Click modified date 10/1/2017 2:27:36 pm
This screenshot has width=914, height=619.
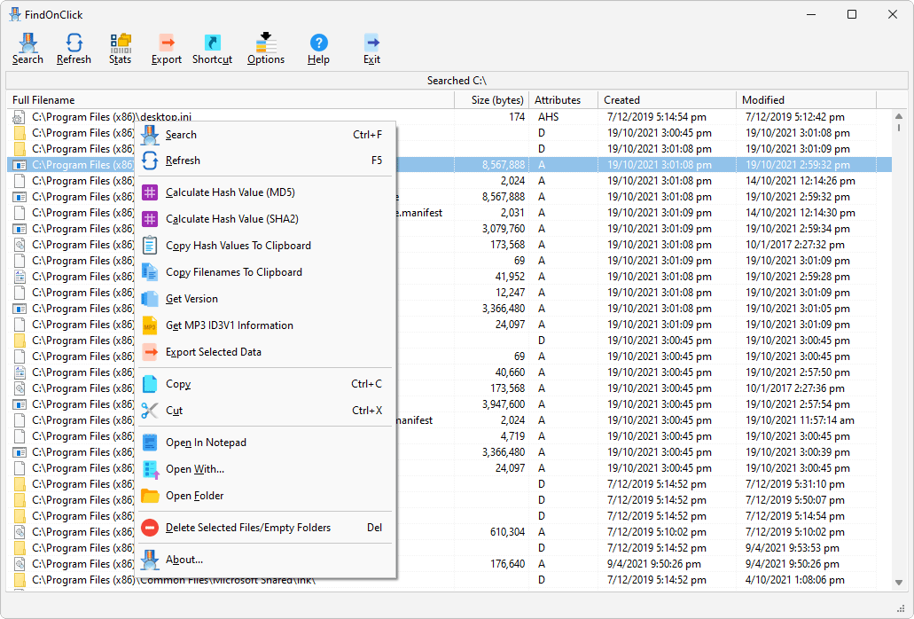(795, 388)
